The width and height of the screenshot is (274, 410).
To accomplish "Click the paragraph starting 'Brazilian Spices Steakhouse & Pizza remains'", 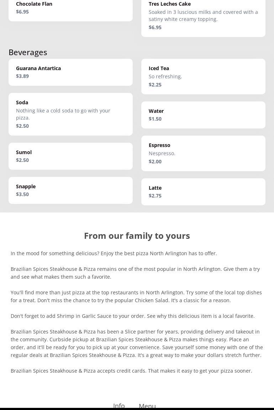I will click(135, 273).
